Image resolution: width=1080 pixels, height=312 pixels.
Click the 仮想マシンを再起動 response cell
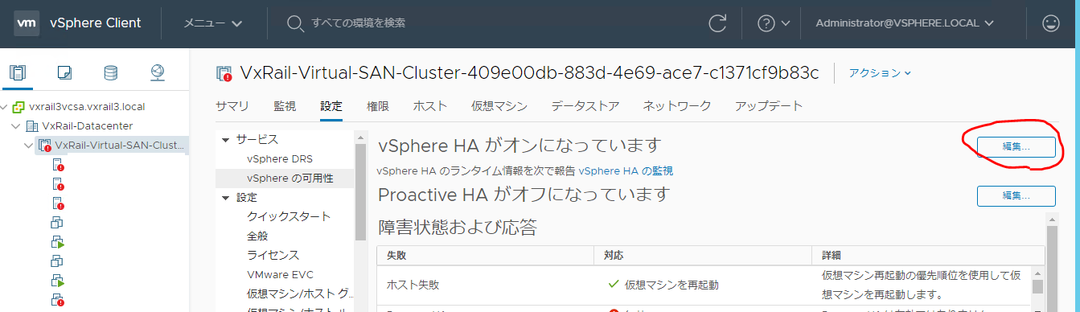pos(671,285)
